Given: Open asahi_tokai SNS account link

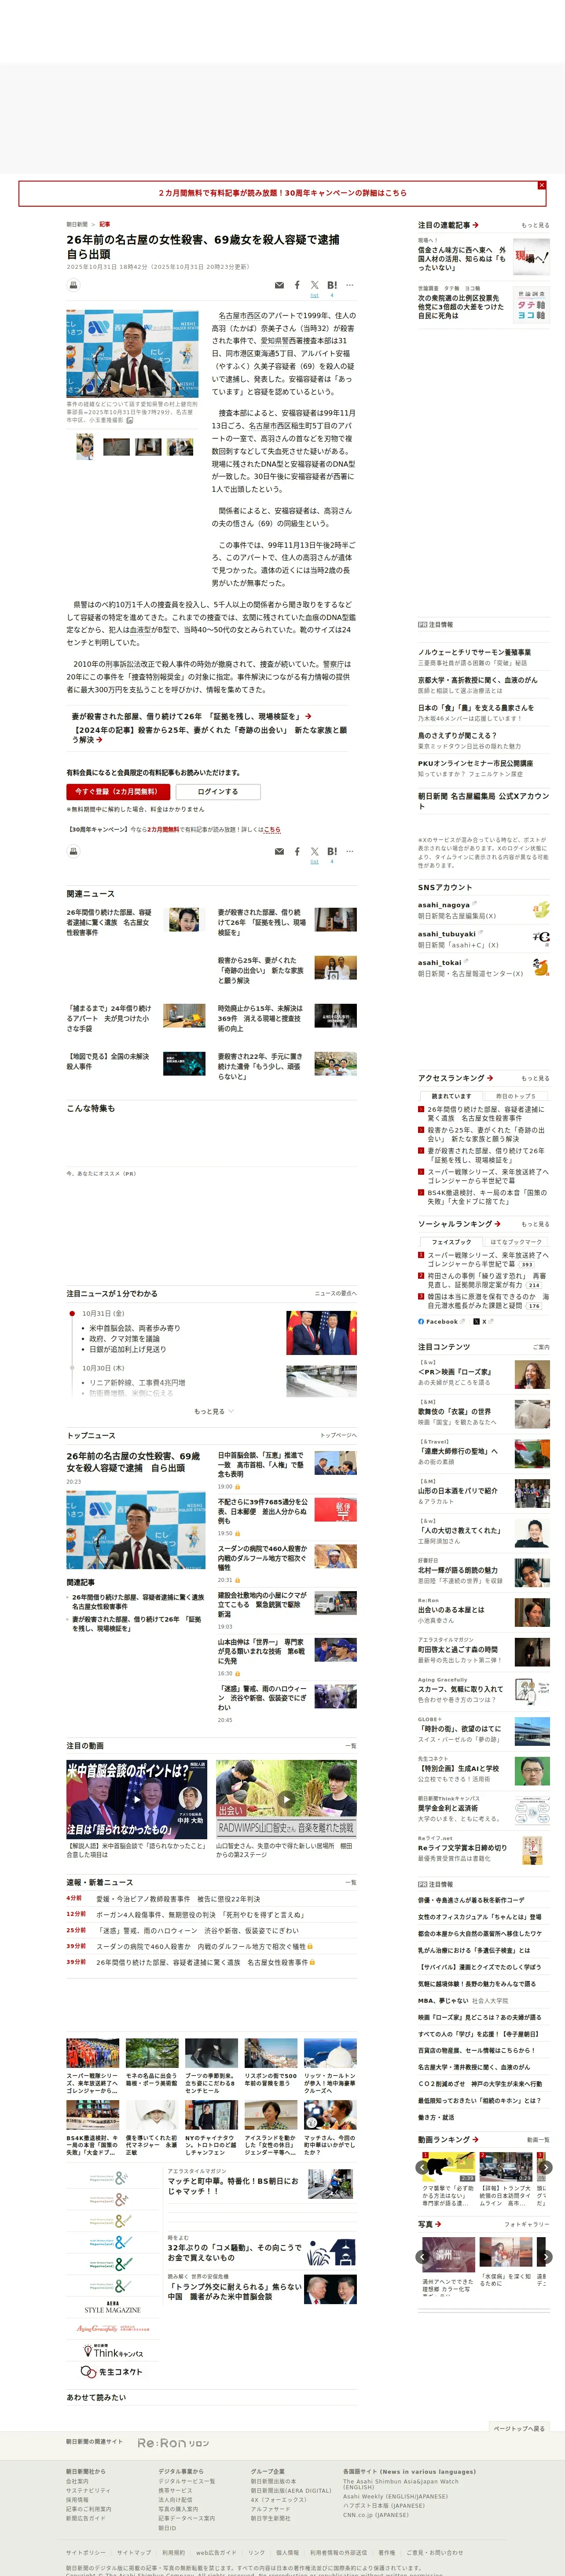Looking at the screenshot, I should 439,962.
